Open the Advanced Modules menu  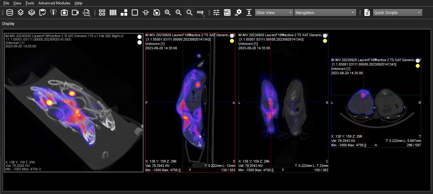[x=54, y=3]
